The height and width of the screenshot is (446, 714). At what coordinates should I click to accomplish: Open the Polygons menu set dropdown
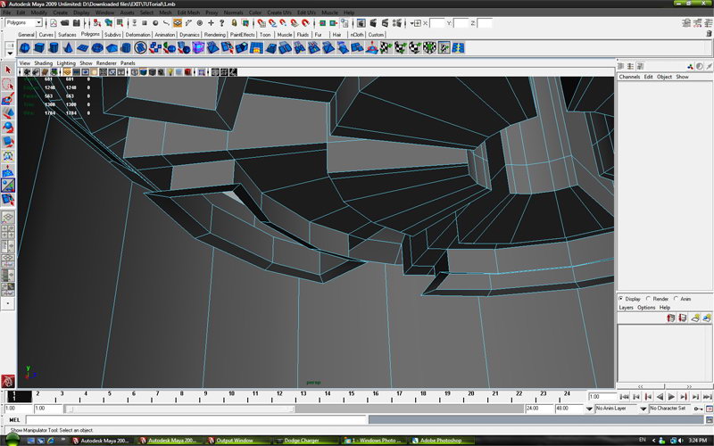(x=23, y=23)
